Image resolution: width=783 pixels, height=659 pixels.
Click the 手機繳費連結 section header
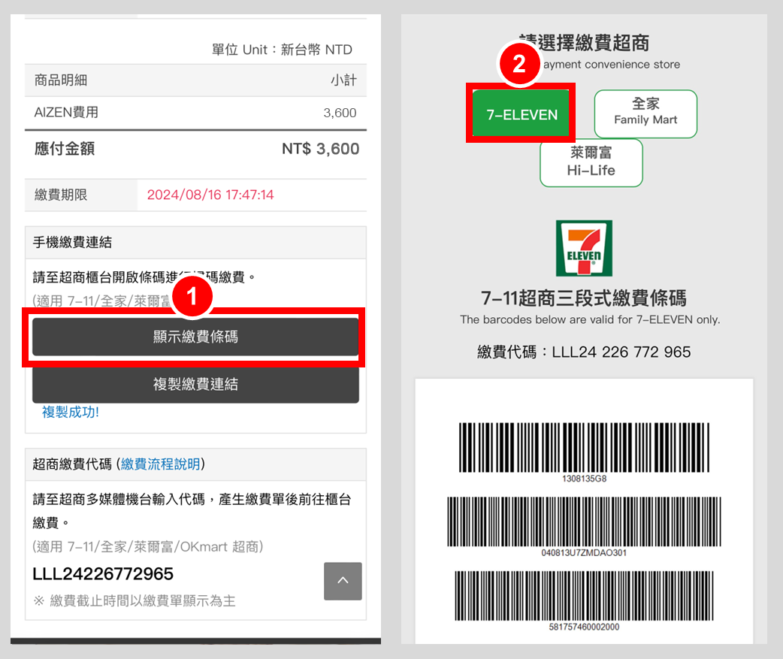pyautogui.click(x=195, y=243)
